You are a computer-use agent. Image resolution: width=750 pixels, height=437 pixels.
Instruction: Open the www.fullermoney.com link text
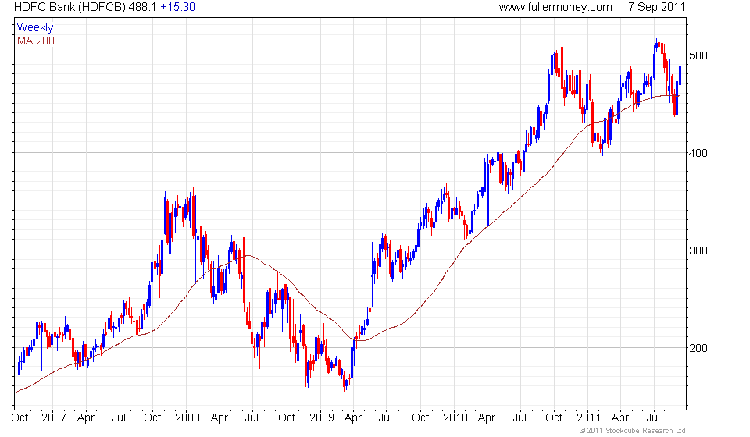tap(555, 7)
